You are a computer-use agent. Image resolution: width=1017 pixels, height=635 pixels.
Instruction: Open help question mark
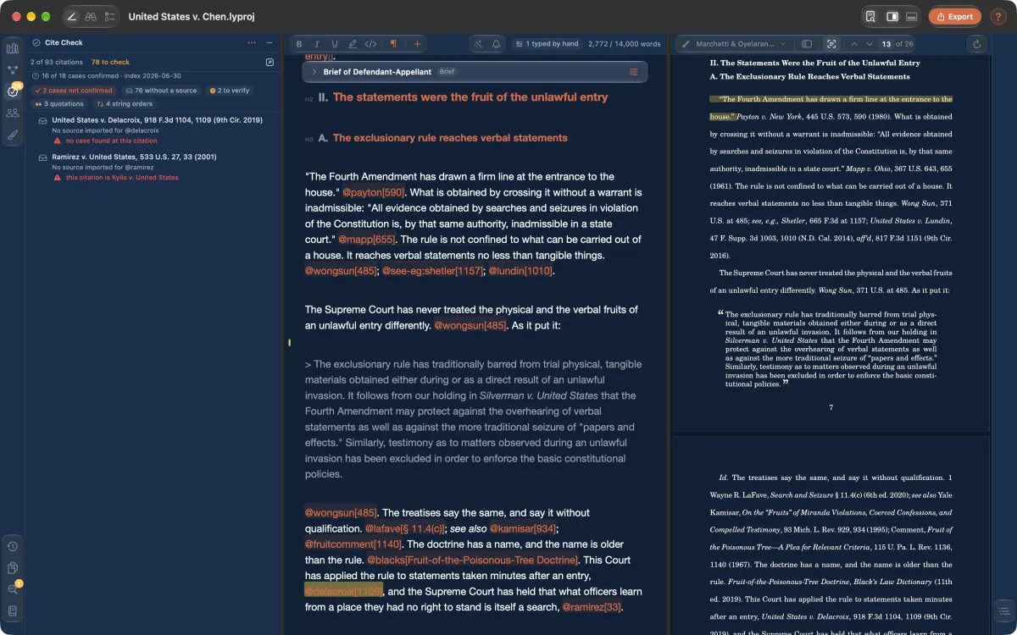coord(998,16)
